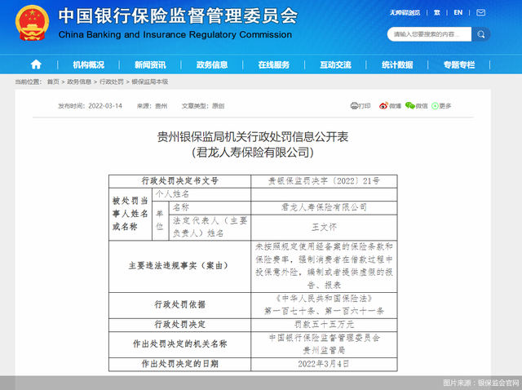This screenshot has width=522, height=390.
Task: Open the 在线服务 menu
Action: [274, 64]
